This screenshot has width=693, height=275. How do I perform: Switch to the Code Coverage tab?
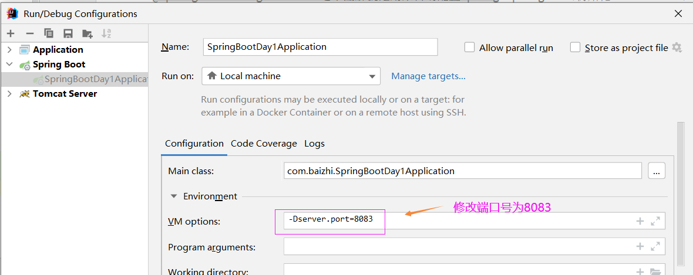[x=264, y=144]
